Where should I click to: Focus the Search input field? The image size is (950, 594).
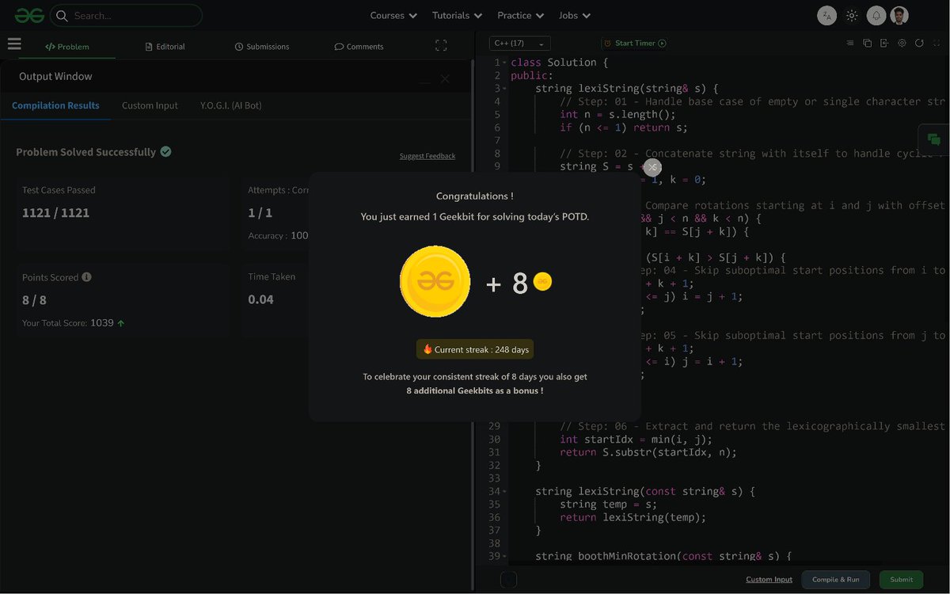pos(126,15)
